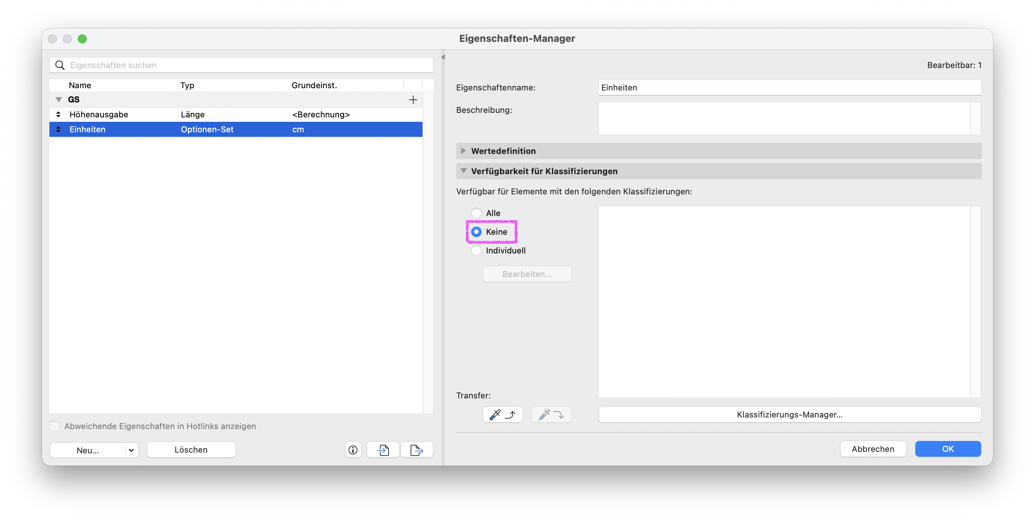Screen dimensions: 1035x521
Task: Collapse the GS group triangle
Action: (x=59, y=100)
